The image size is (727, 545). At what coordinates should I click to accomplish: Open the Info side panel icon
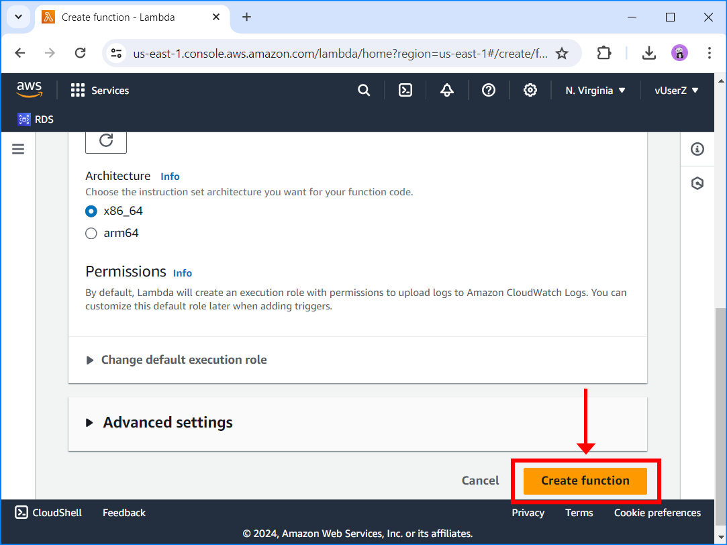pyautogui.click(x=697, y=148)
